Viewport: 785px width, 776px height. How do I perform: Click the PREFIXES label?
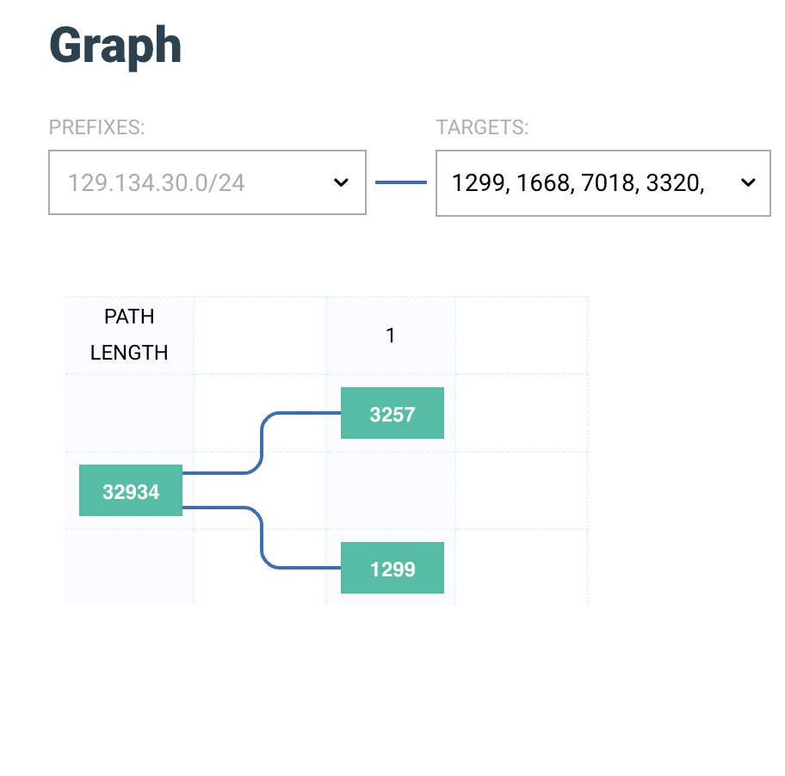point(96,127)
